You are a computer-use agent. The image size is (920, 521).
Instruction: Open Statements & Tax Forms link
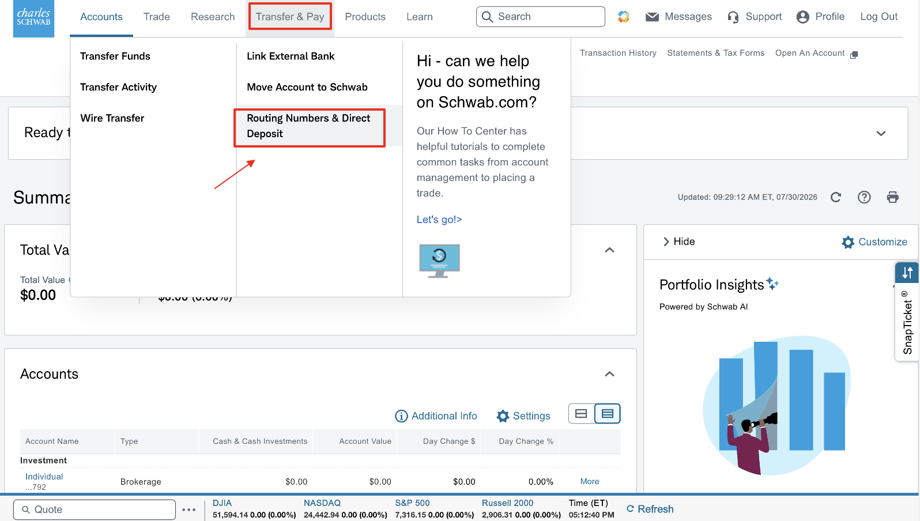click(x=716, y=53)
